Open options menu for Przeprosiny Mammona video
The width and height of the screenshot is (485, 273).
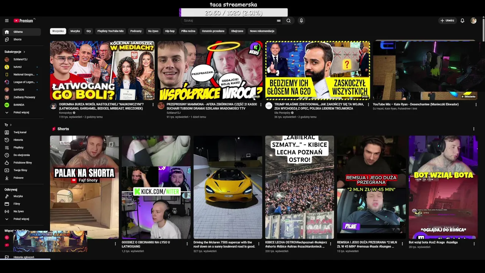[261, 105]
